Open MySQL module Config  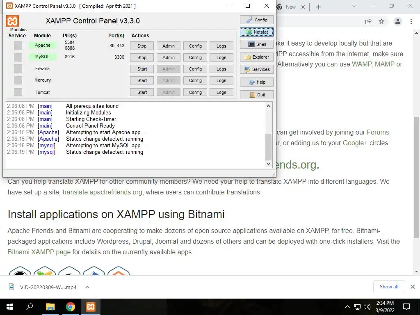point(195,57)
